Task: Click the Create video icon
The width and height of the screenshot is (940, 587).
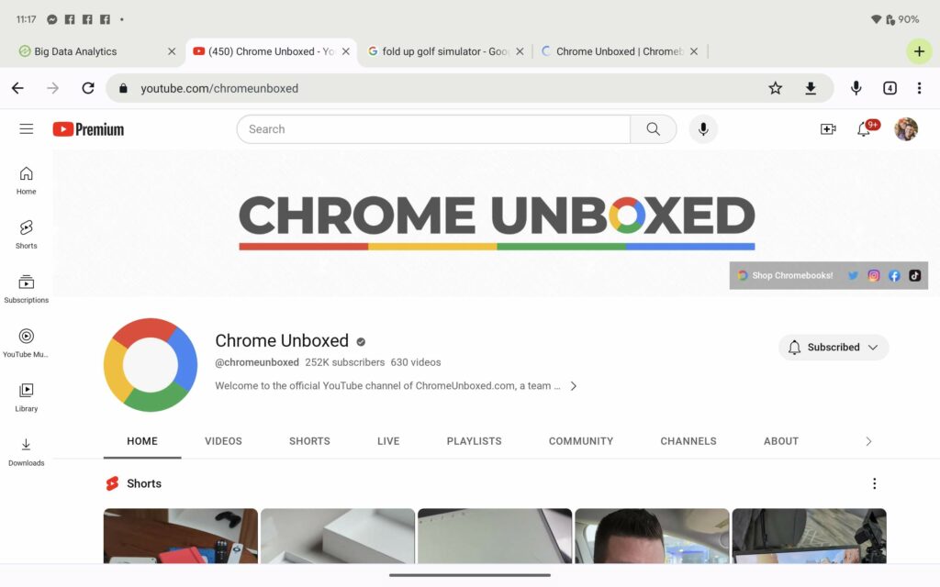Action: 827,129
